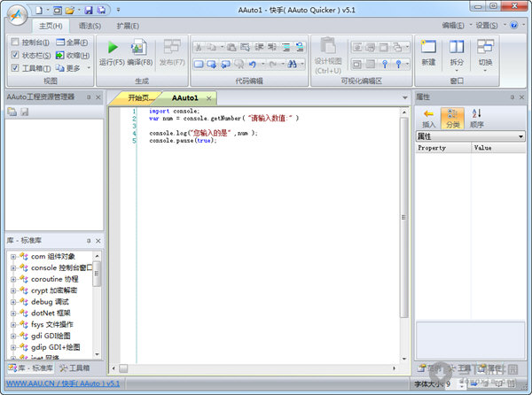Click the next bookmark icon
The height and width of the screenshot is (395, 532).
point(212,64)
